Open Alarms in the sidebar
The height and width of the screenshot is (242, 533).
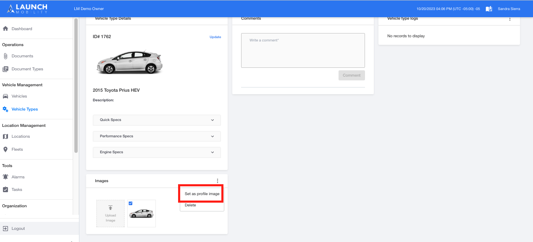(x=18, y=177)
